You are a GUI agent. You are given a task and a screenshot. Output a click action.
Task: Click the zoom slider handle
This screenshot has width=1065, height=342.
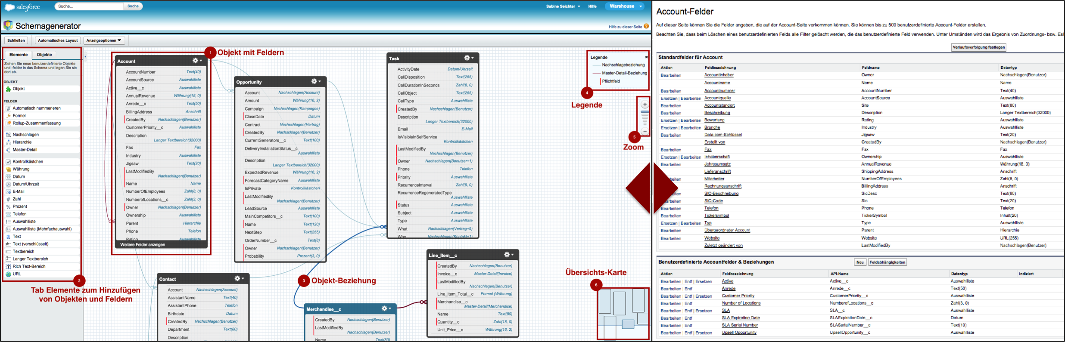[x=645, y=112]
